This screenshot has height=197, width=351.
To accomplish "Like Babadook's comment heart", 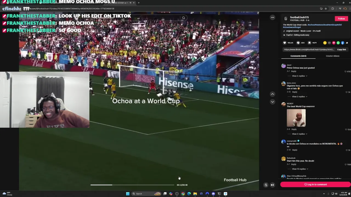I will [346, 164].
